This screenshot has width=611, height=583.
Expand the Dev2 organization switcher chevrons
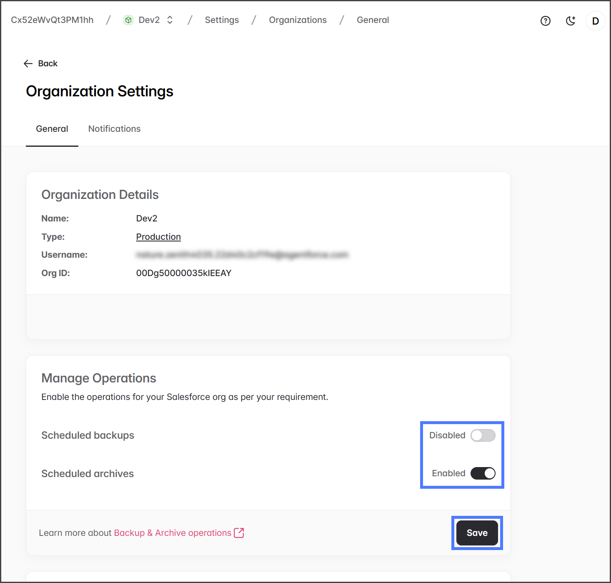tap(170, 20)
